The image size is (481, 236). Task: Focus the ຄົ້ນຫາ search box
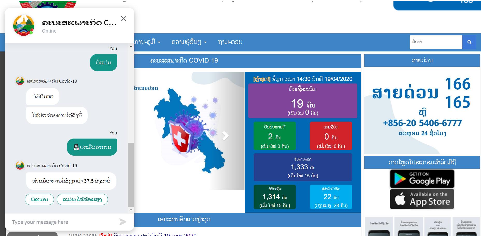coord(436,42)
